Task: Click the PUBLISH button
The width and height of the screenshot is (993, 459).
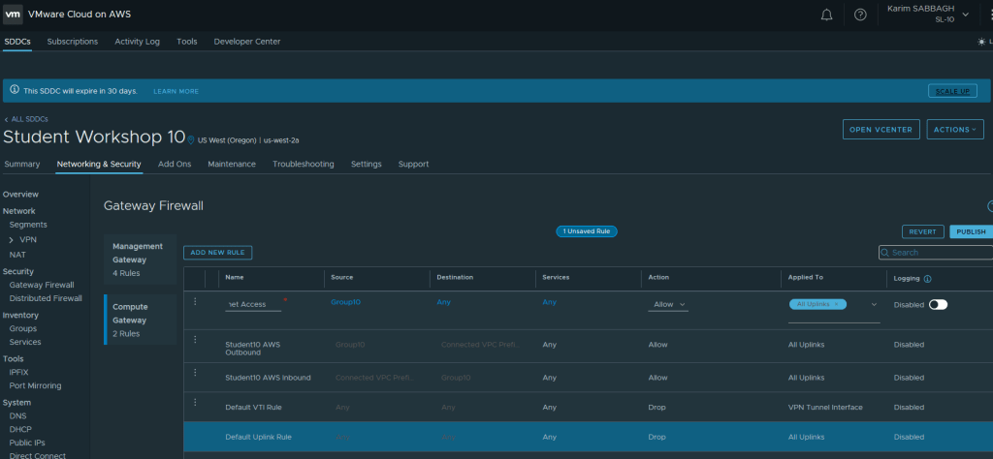Action: pos(970,231)
